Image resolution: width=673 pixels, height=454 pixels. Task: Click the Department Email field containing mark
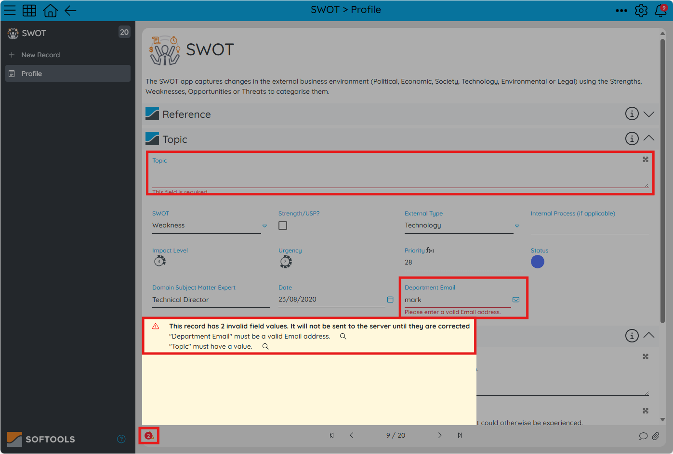(458, 300)
